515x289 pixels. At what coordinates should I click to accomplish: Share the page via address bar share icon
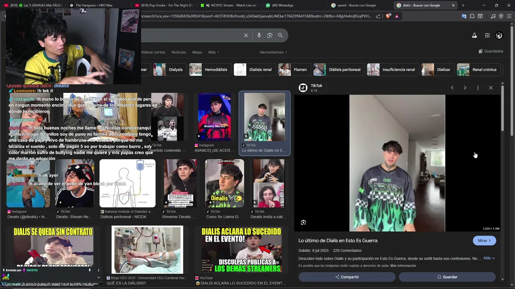(x=378, y=16)
